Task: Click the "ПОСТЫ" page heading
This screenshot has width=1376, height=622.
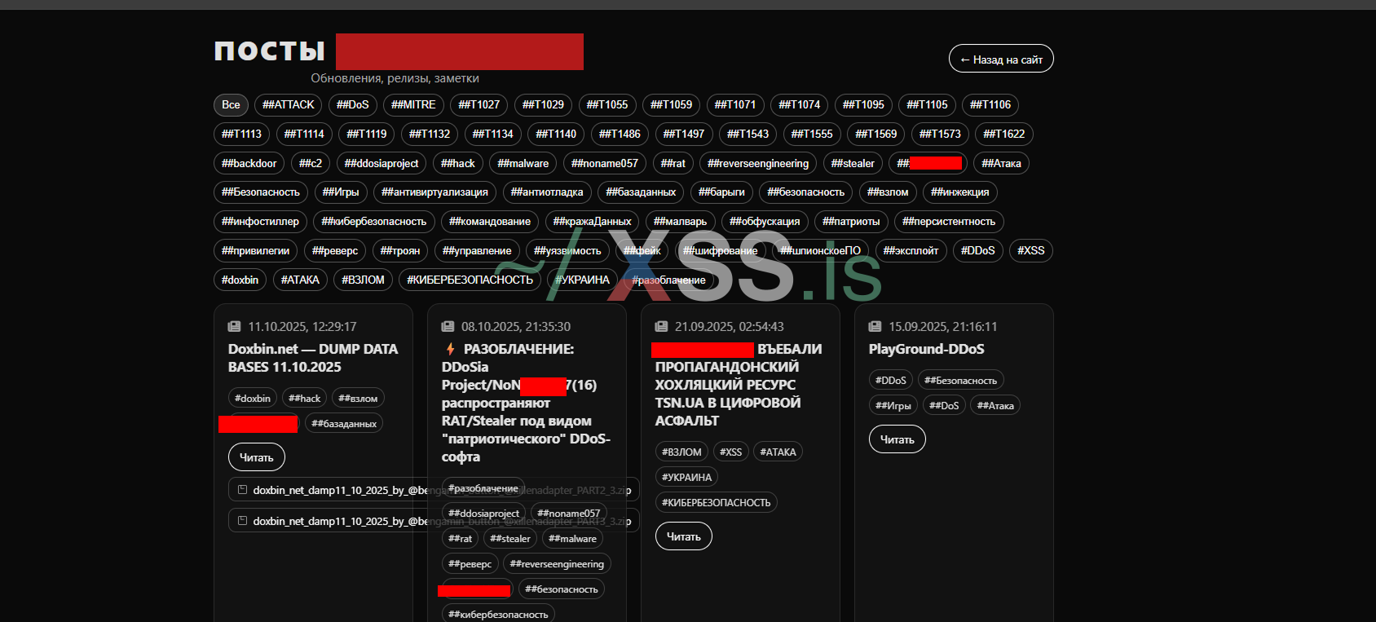Action: point(270,51)
